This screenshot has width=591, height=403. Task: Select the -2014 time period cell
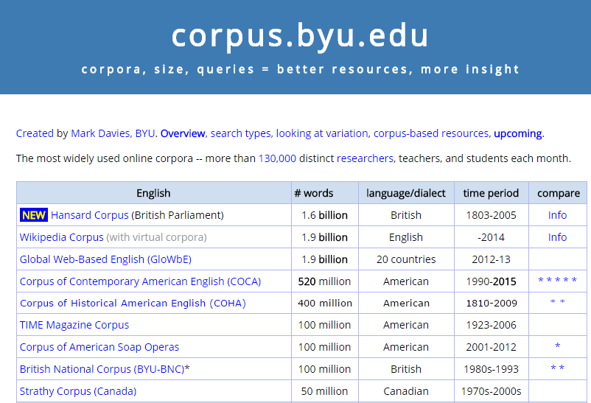491,237
